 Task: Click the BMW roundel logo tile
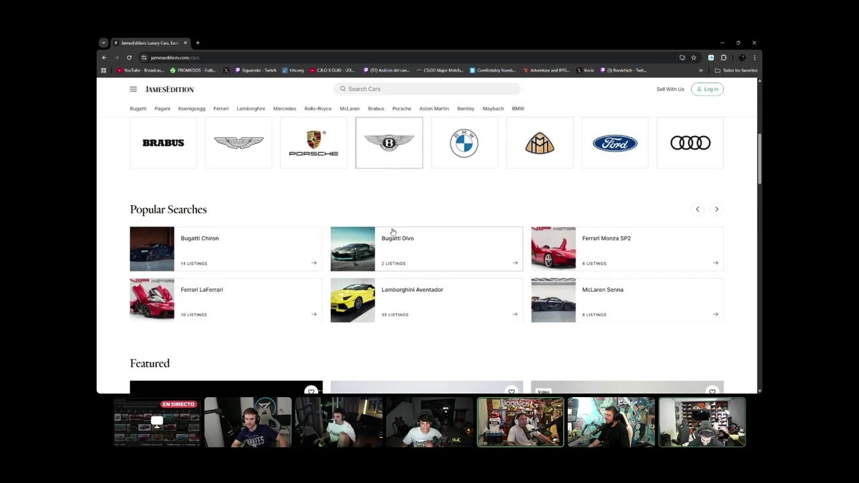[464, 143]
